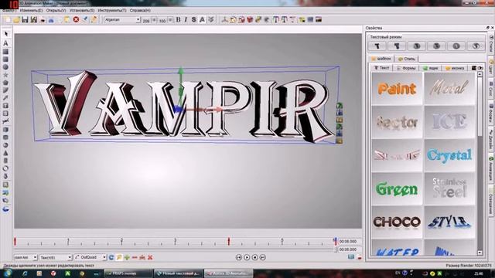Choose the second text mode button

tap(397, 46)
